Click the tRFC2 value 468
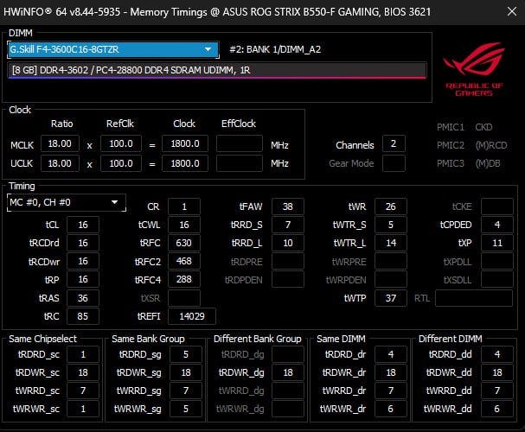The image size is (525, 432). [x=184, y=261]
